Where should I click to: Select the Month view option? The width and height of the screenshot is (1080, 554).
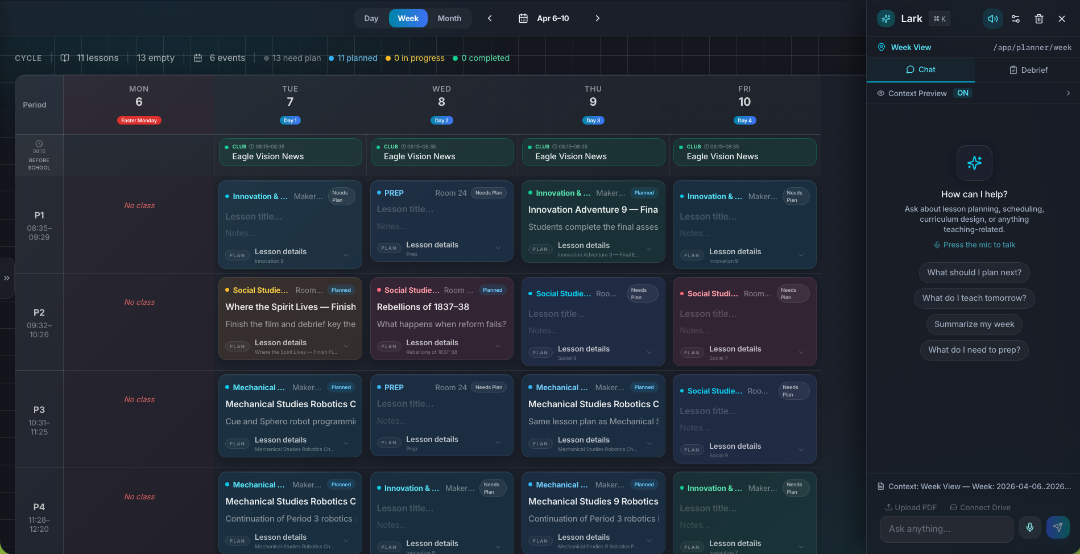449,18
